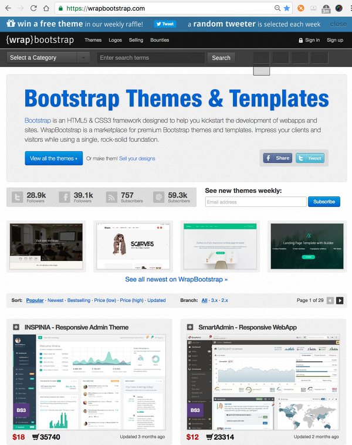Image resolution: width=352 pixels, height=445 pixels.
Task: Filter branch to 3.x
Action: coord(214,300)
